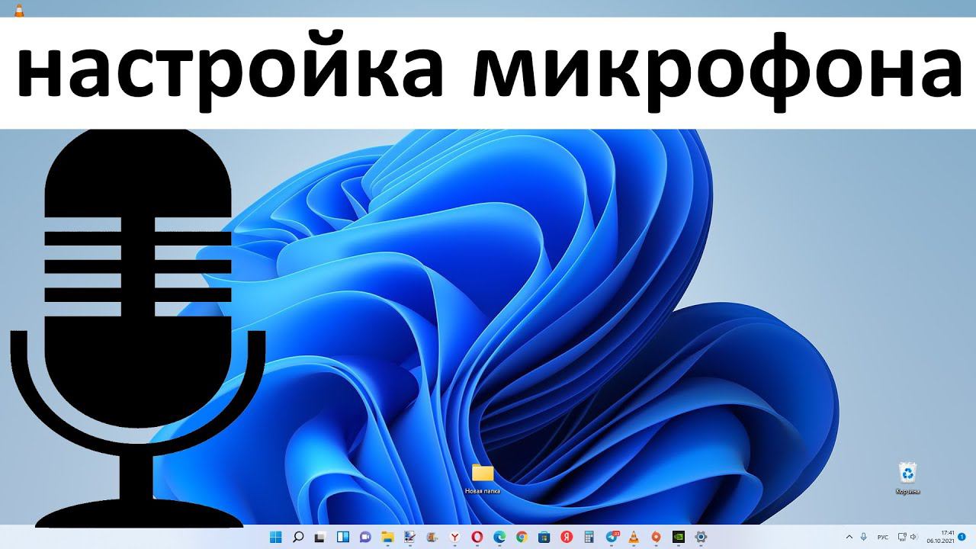Image resolution: width=976 pixels, height=549 pixels.
Task: Open notification center badge 1
Action: click(963, 537)
